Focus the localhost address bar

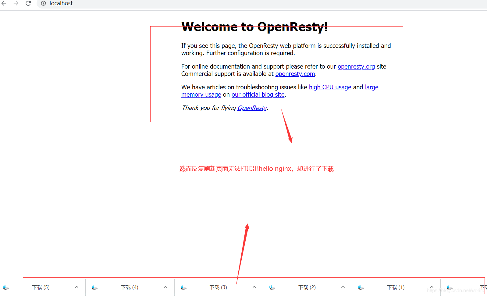(262, 3)
